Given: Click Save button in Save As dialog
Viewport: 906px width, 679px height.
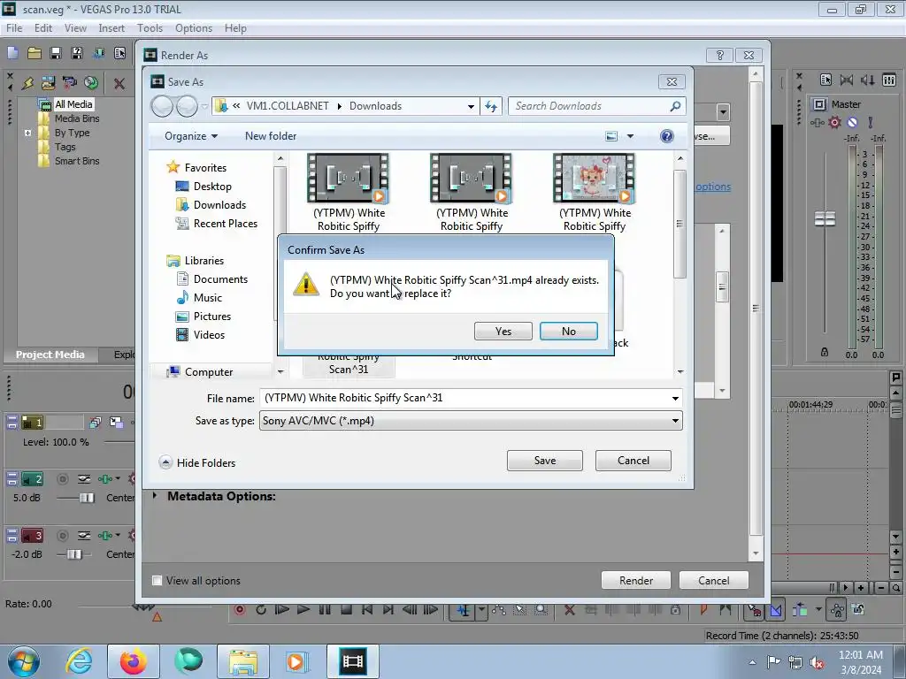Looking at the screenshot, I should tap(544, 460).
